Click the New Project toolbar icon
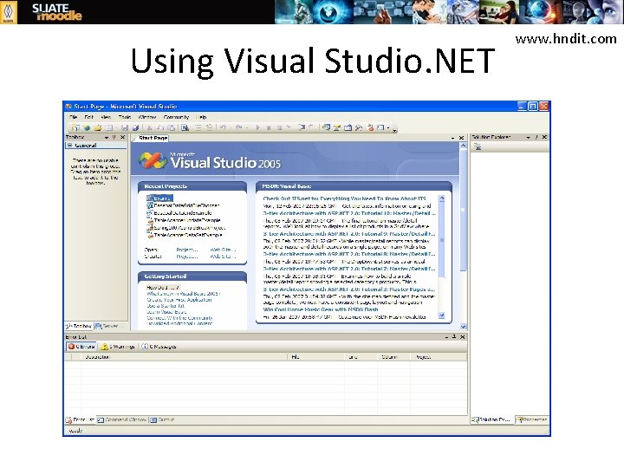The width and height of the screenshot is (624, 468). click(75, 127)
